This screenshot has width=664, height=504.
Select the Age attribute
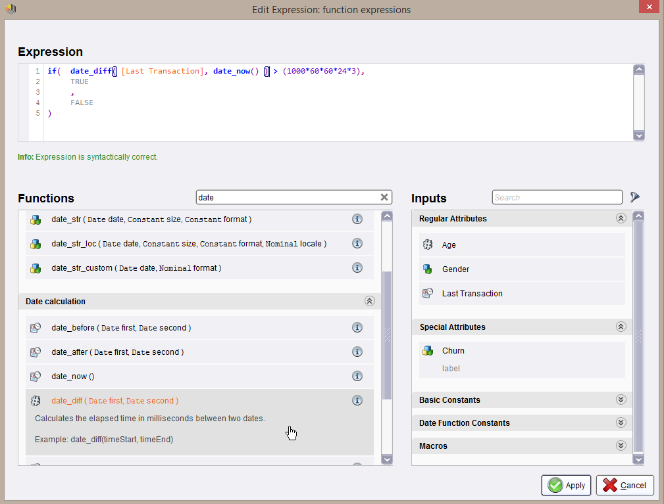[x=449, y=245]
